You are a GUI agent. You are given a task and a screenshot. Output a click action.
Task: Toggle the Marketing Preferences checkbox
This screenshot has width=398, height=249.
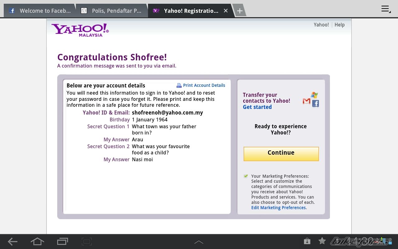pos(246,176)
